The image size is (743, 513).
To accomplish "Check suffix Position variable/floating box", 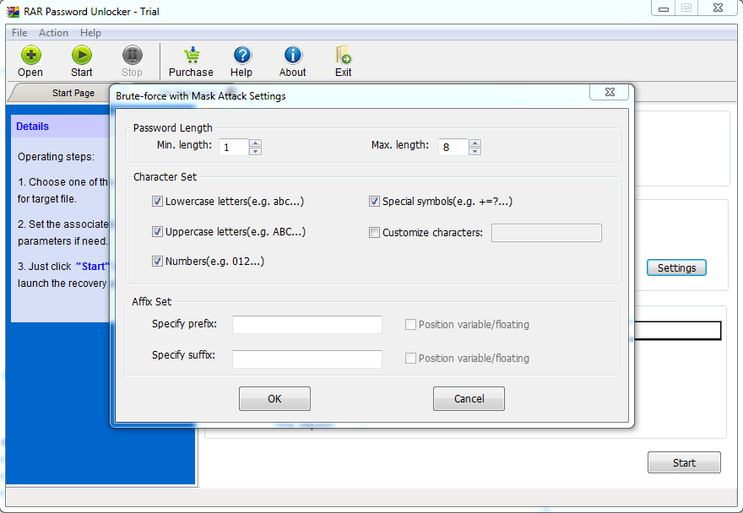I will click(410, 358).
